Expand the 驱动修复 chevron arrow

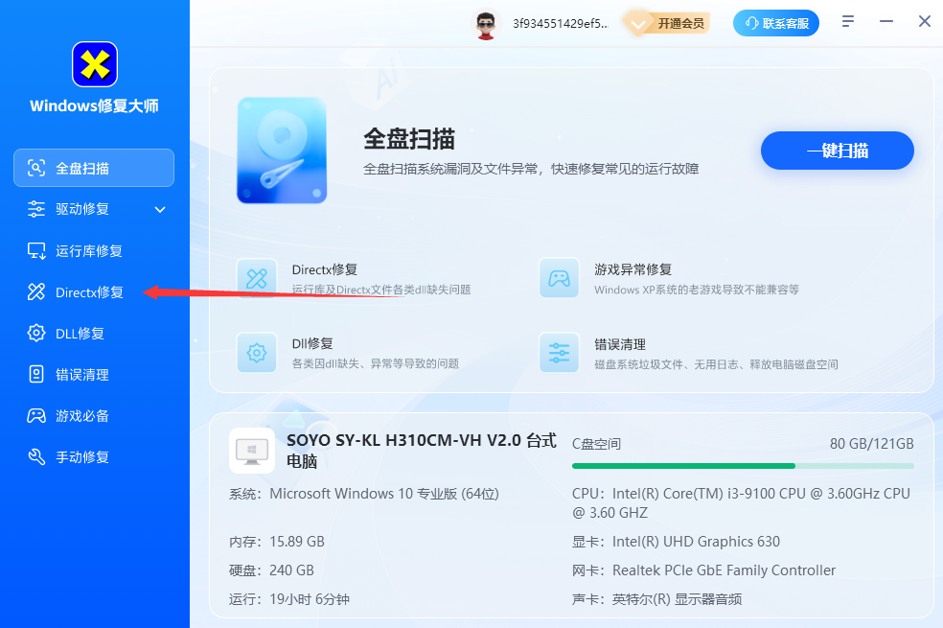(160, 209)
